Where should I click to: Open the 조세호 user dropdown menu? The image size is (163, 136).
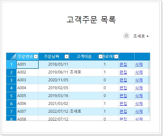[x=141, y=36]
